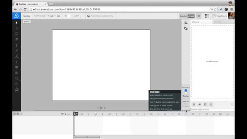Show audio assets in Library
This screenshot has height=139, width=247.
200,104
